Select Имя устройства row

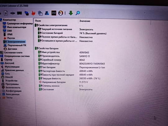[63, 52]
